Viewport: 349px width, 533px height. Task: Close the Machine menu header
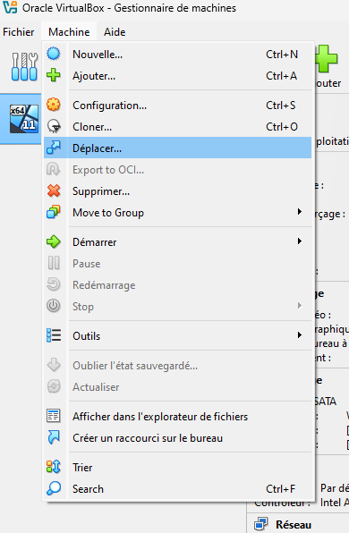[69, 32]
